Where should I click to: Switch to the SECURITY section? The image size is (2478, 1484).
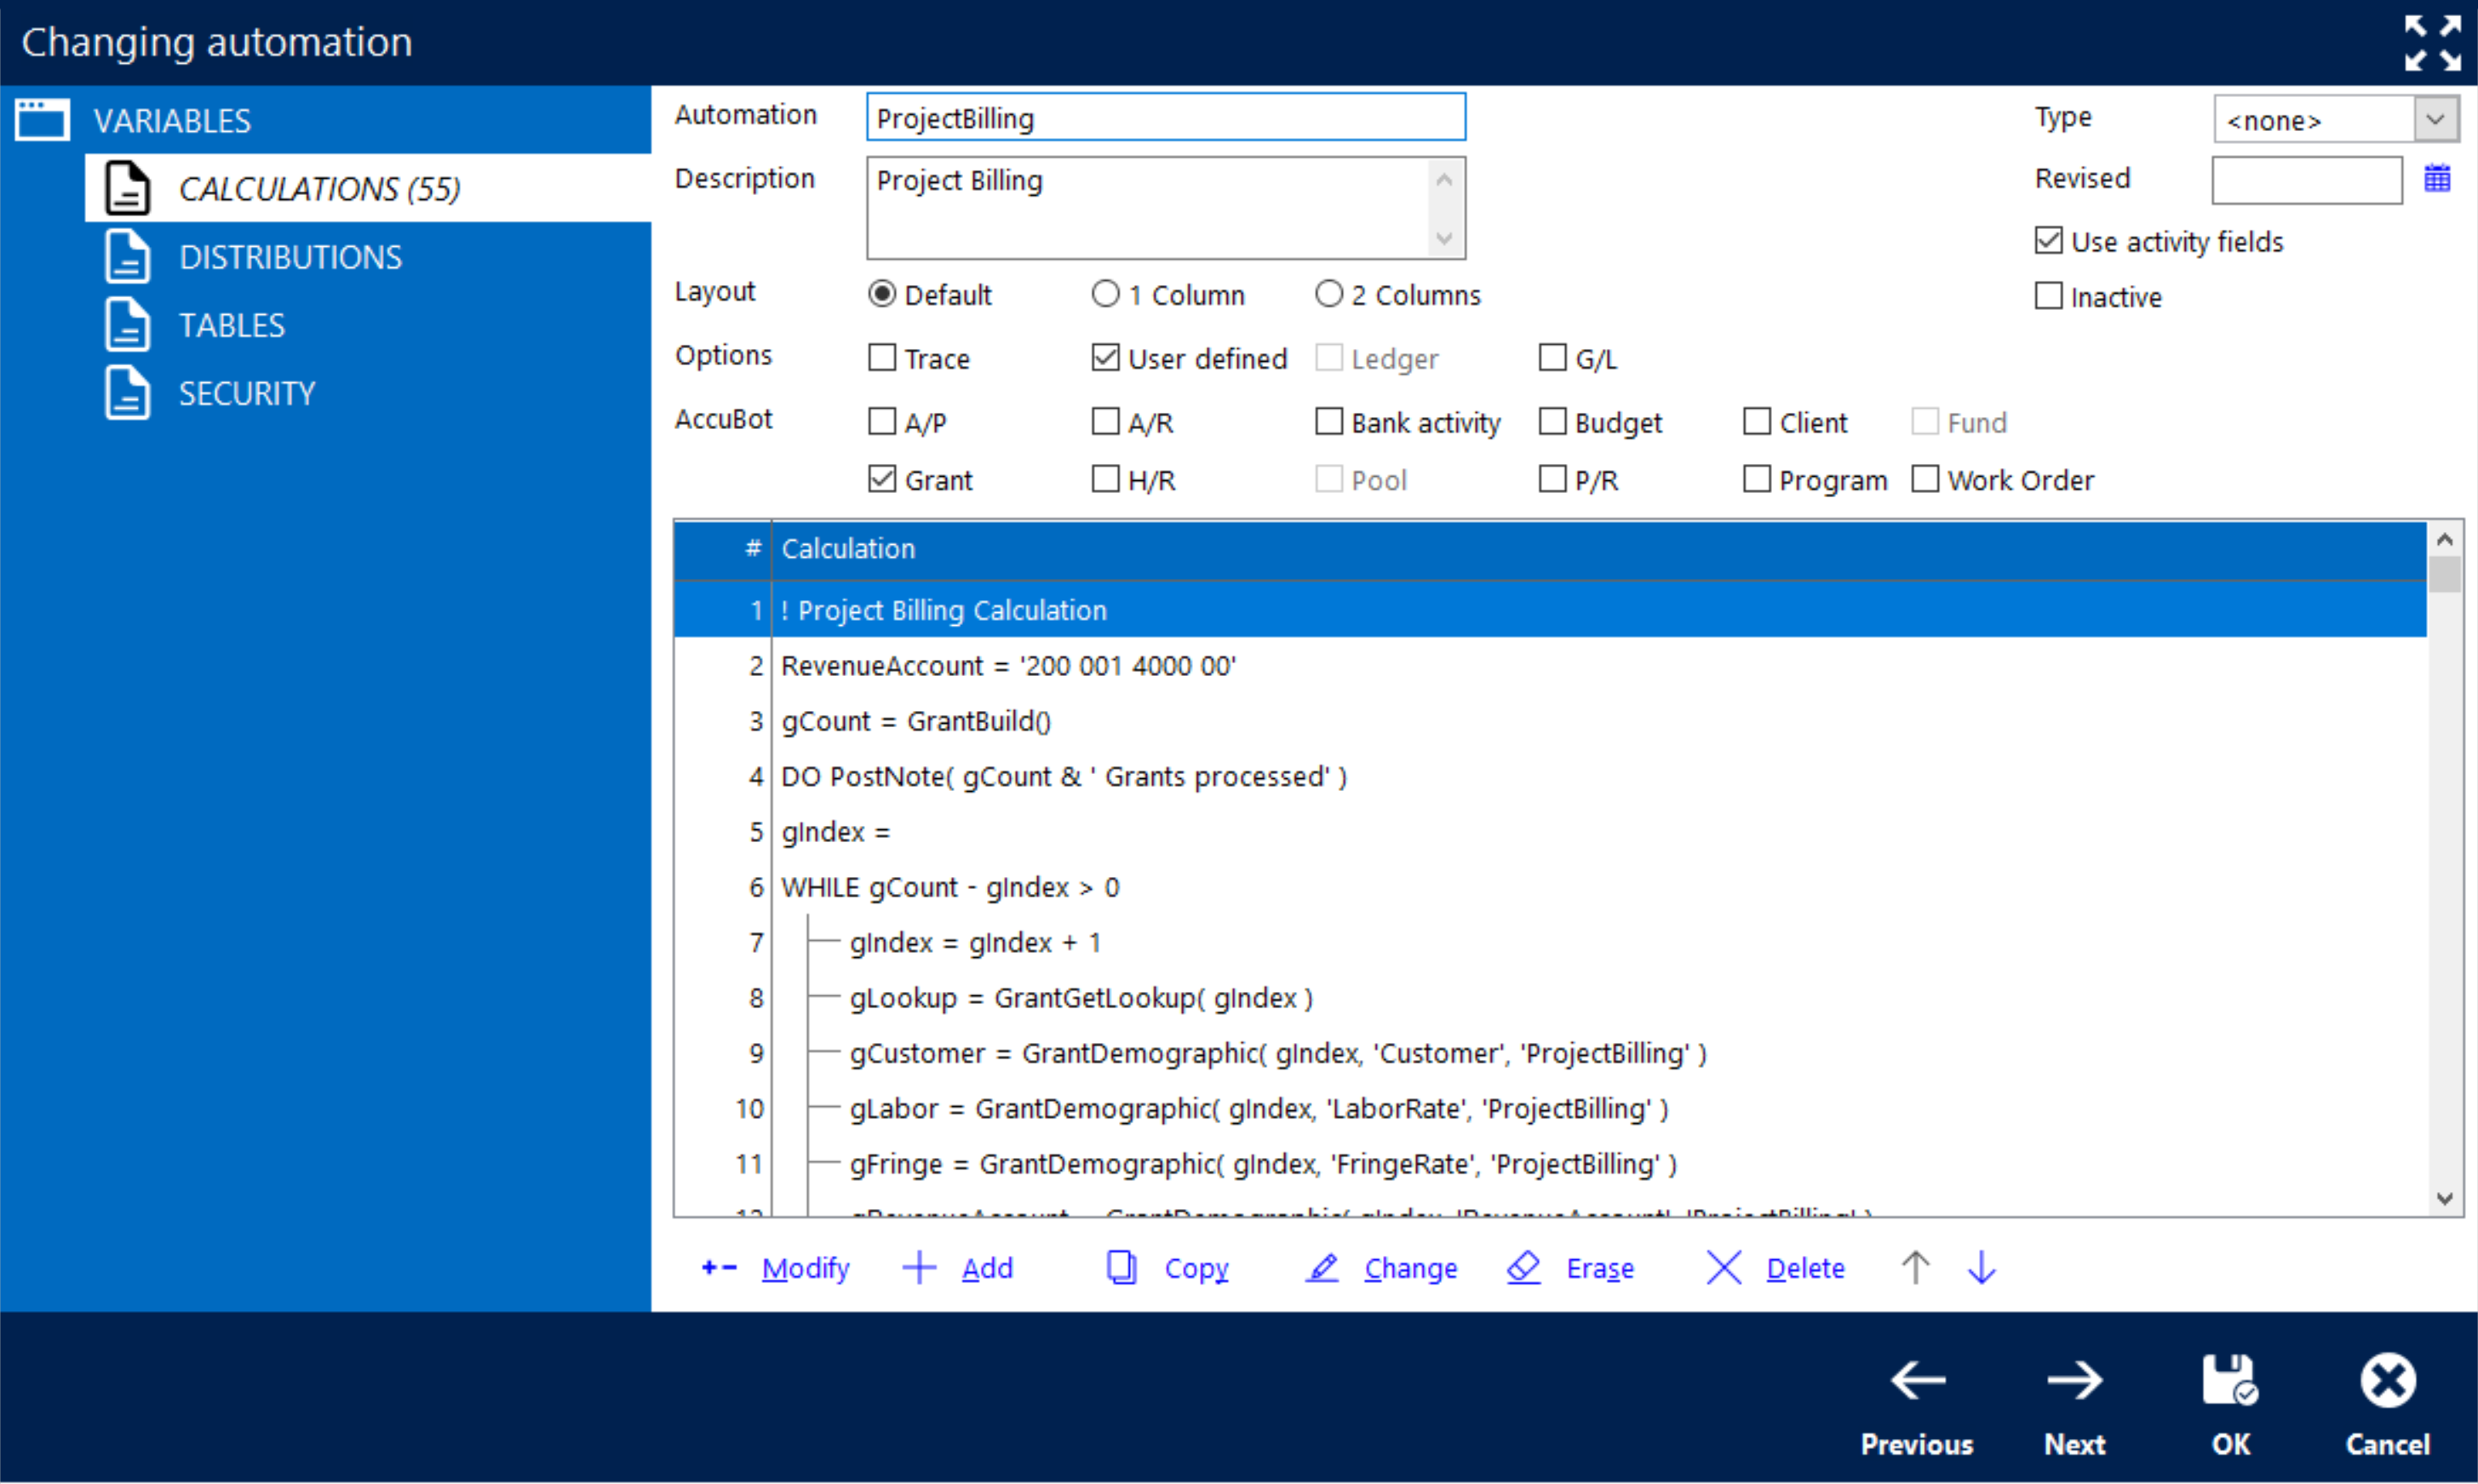point(246,393)
